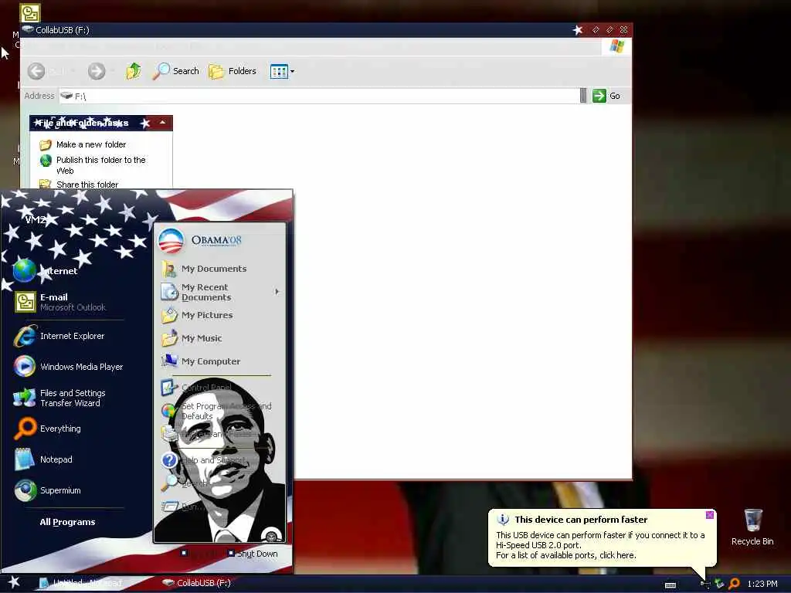Click the Everything magnifier icon in the system tray
791x593 pixels.
(735, 584)
